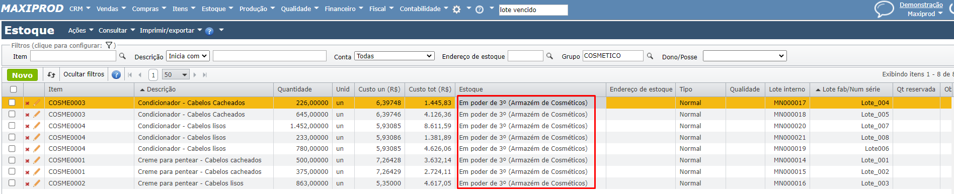954x194 pixels.
Task: Open the Produção menu
Action: pyautogui.click(x=257, y=9)
